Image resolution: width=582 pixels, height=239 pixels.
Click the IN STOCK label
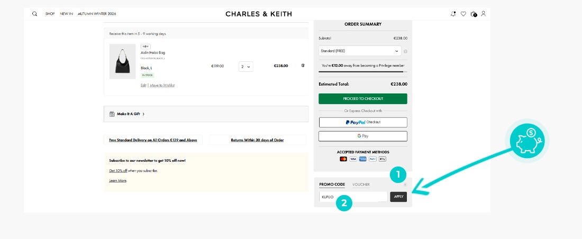[147, 75]
